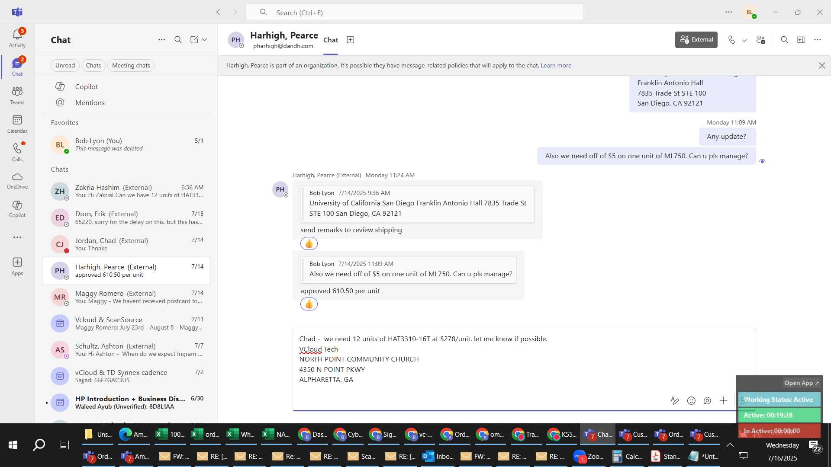This screenshot has height=467, width=831.
Task: Open the Activity feed in Teams
Action: (17, 38)
